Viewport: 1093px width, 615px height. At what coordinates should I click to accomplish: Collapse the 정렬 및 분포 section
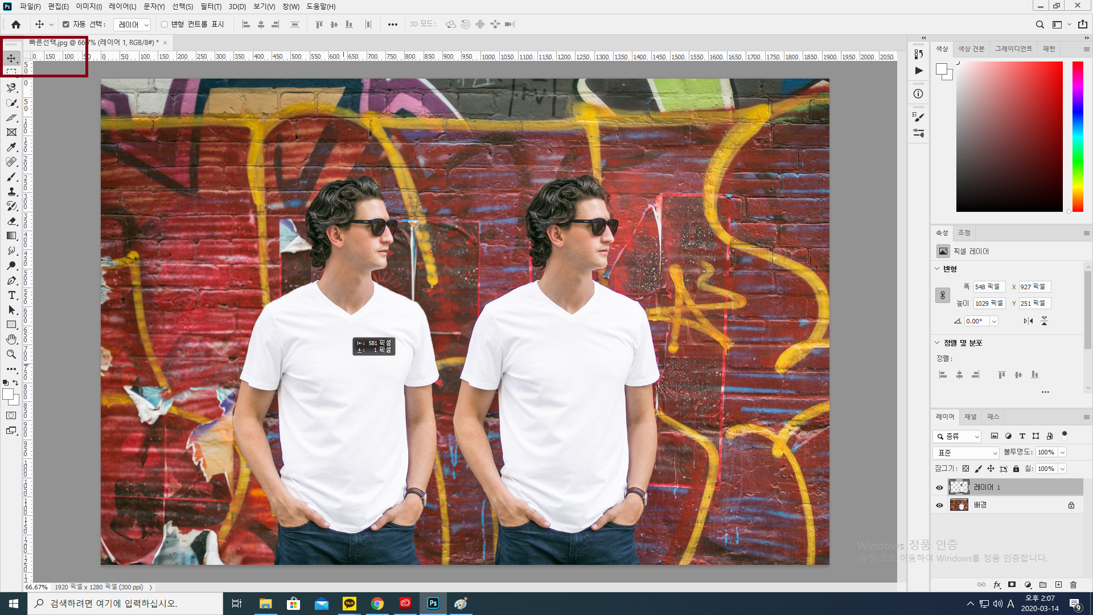[x=937, y=343]
